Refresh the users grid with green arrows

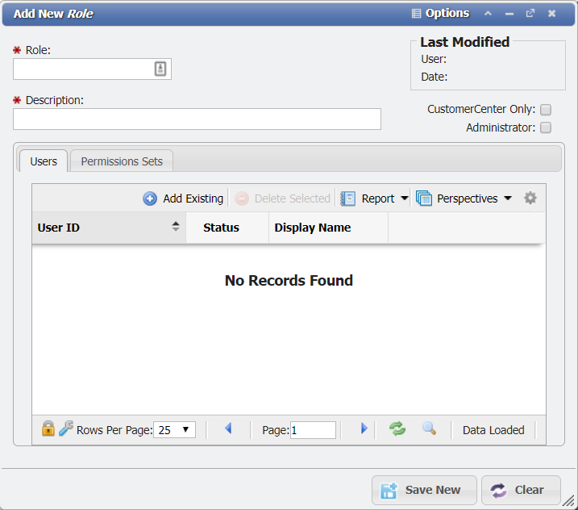coord(397,429)
